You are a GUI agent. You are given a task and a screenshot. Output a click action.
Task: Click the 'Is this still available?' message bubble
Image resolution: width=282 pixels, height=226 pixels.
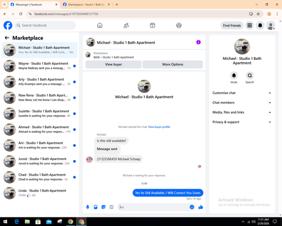112,141
